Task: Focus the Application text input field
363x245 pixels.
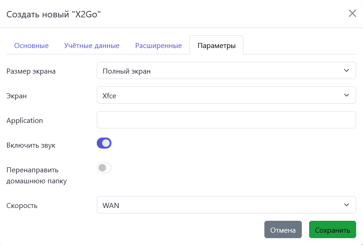Action: [226, 120]
